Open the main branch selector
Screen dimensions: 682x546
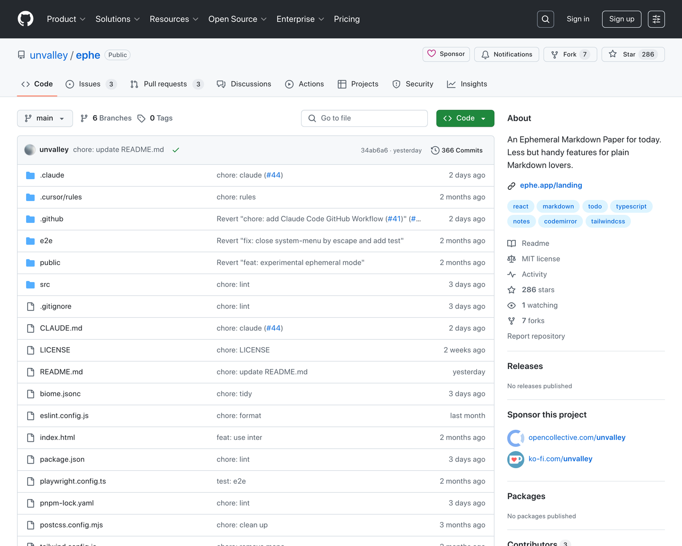(45, 118)
